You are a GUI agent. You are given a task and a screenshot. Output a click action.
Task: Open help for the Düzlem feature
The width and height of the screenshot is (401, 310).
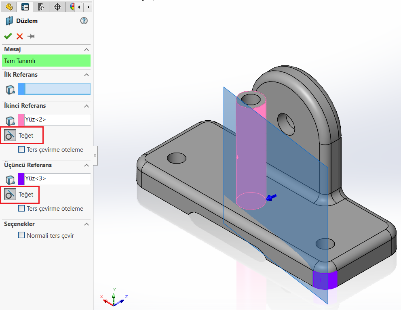[84, 21]
